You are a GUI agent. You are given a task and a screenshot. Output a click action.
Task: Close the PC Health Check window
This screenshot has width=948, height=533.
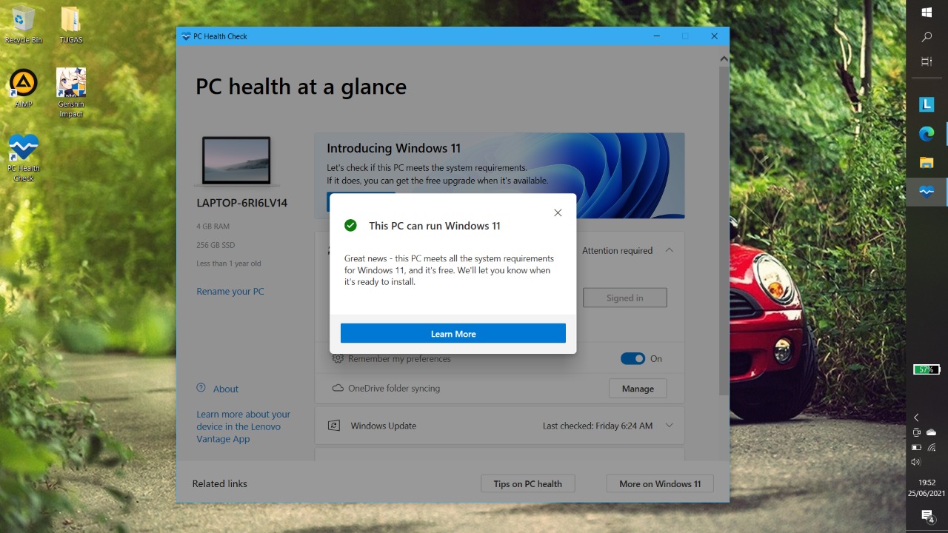(x=714, y=36)
